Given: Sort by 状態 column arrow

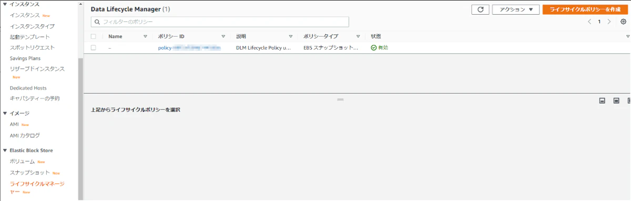Looking at the screenshot, I should 627,37.
